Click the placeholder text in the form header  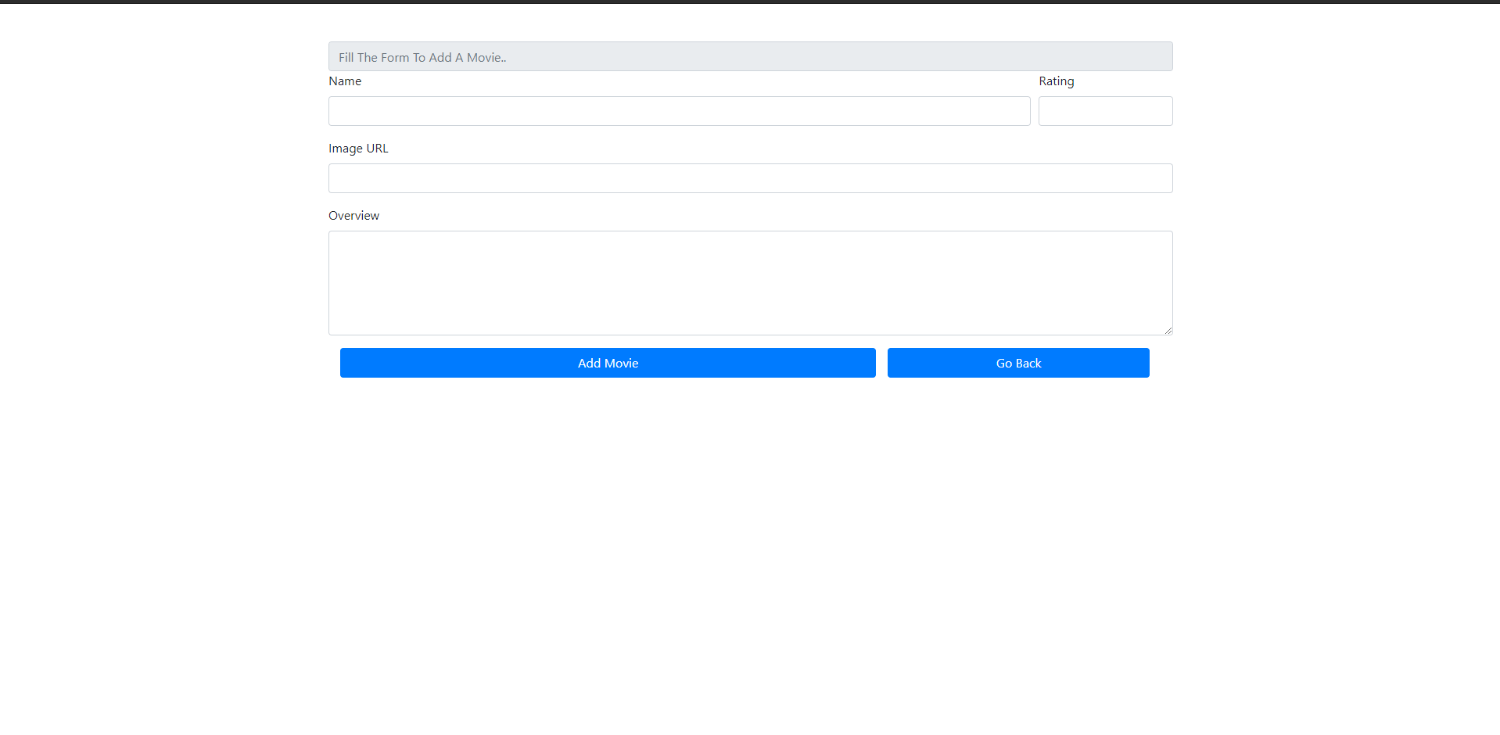click(422, 56)
